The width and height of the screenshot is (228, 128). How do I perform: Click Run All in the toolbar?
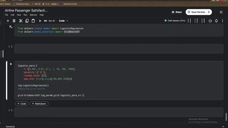click(50, 21)
